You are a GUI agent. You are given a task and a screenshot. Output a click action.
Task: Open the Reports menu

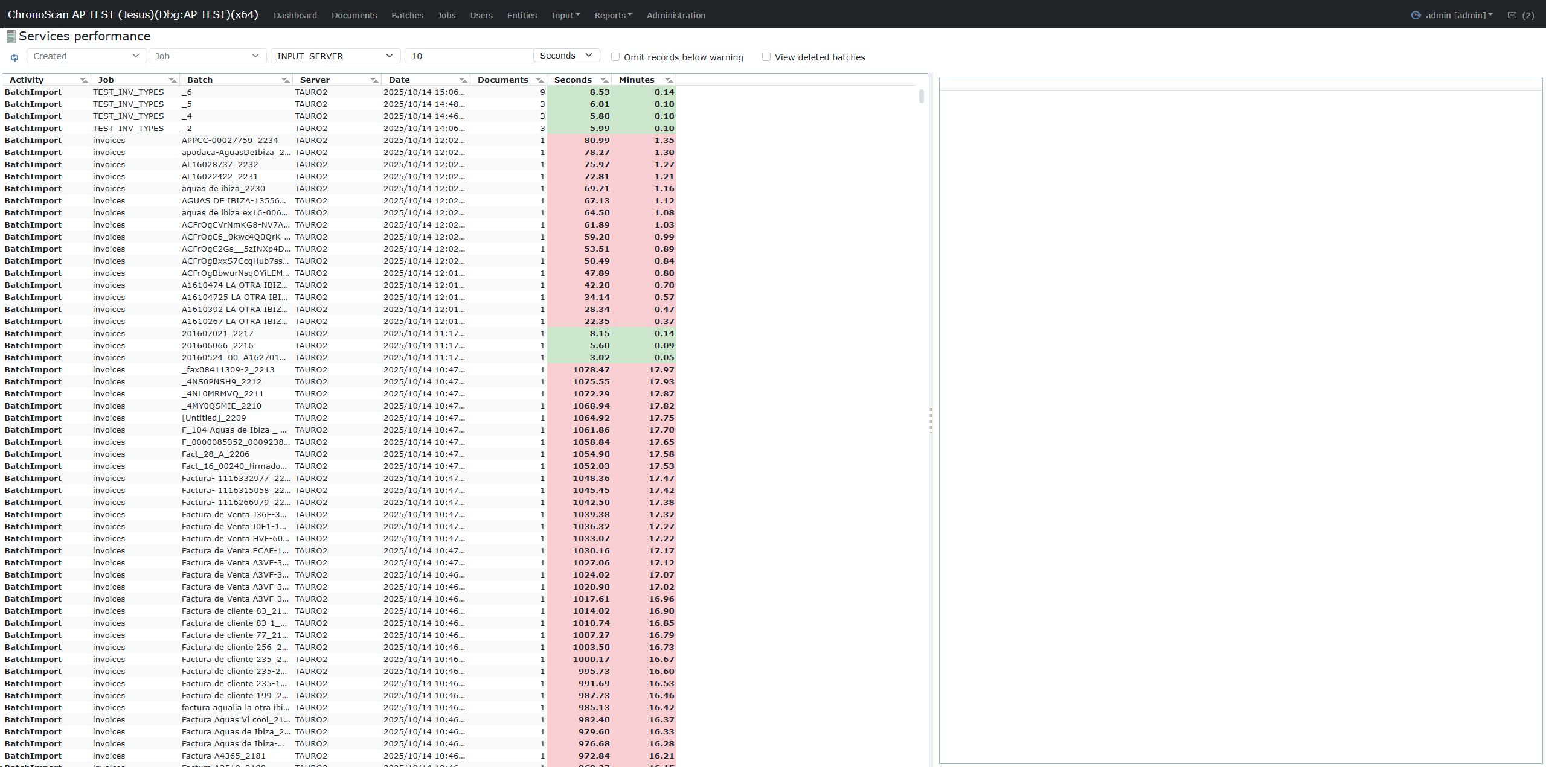click(x=612, y=15)
